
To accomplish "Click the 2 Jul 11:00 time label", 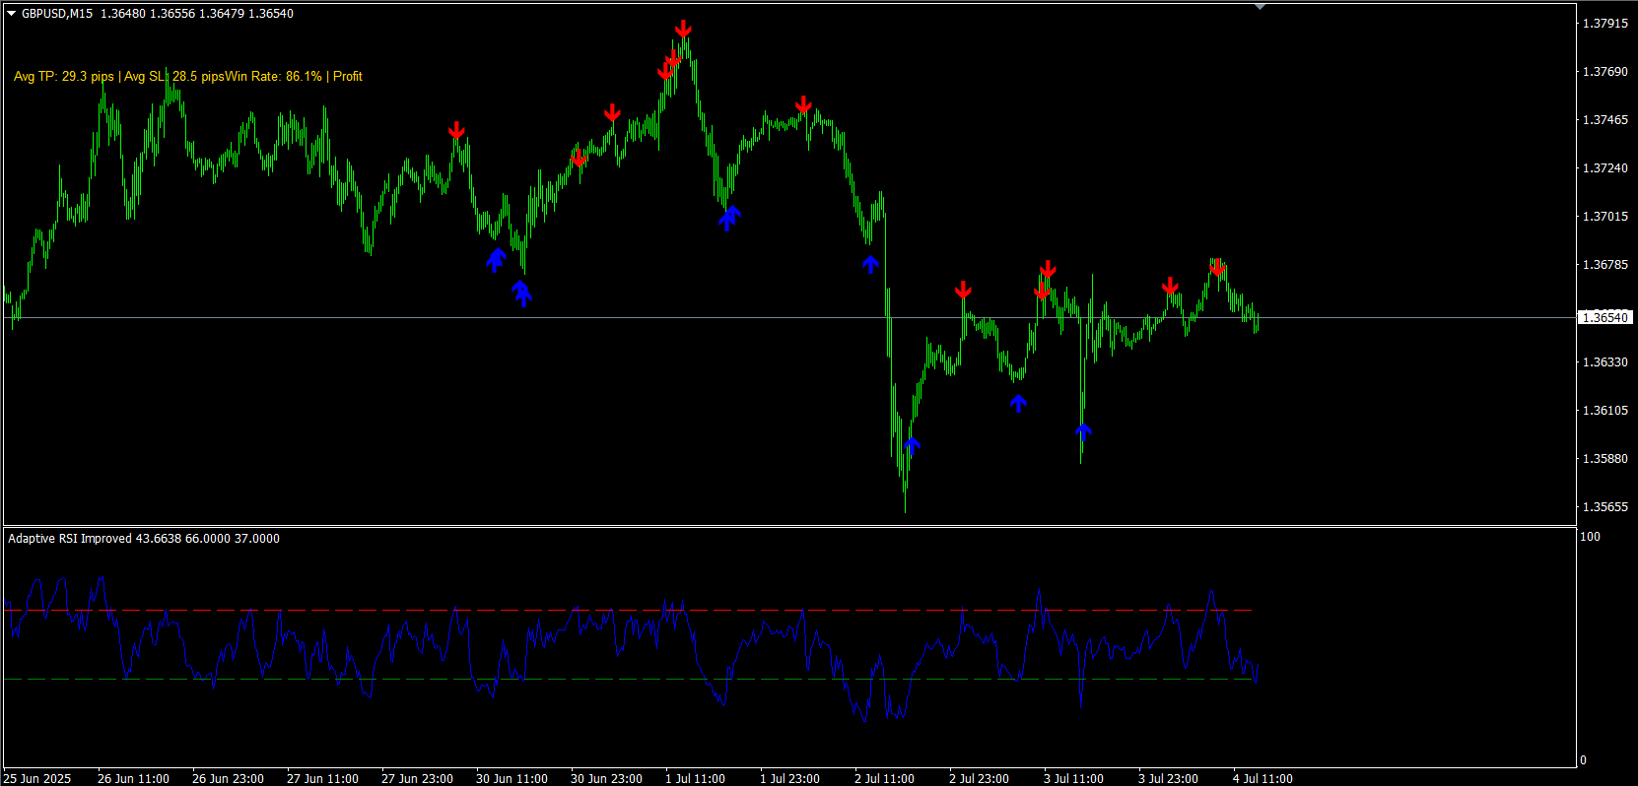I will coord(884,778).
